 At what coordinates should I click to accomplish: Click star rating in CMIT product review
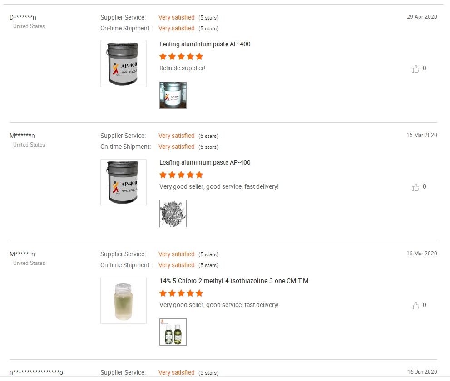[181, 293]
